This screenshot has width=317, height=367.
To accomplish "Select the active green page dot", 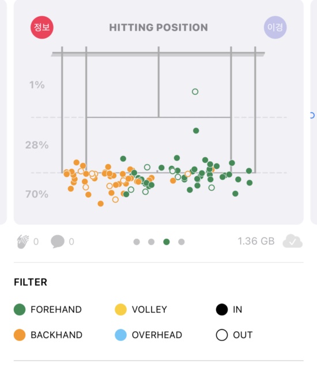I will (167, 242).
